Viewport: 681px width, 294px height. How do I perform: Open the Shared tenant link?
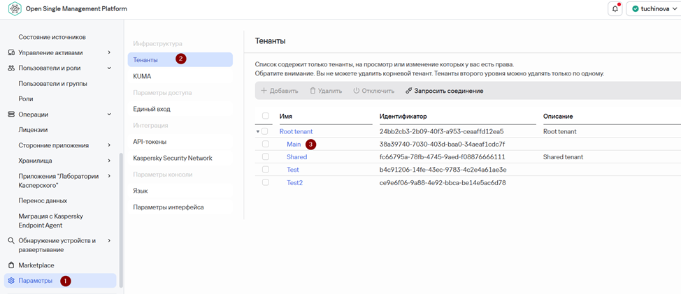pyautogui.click(x=296, y=157)
